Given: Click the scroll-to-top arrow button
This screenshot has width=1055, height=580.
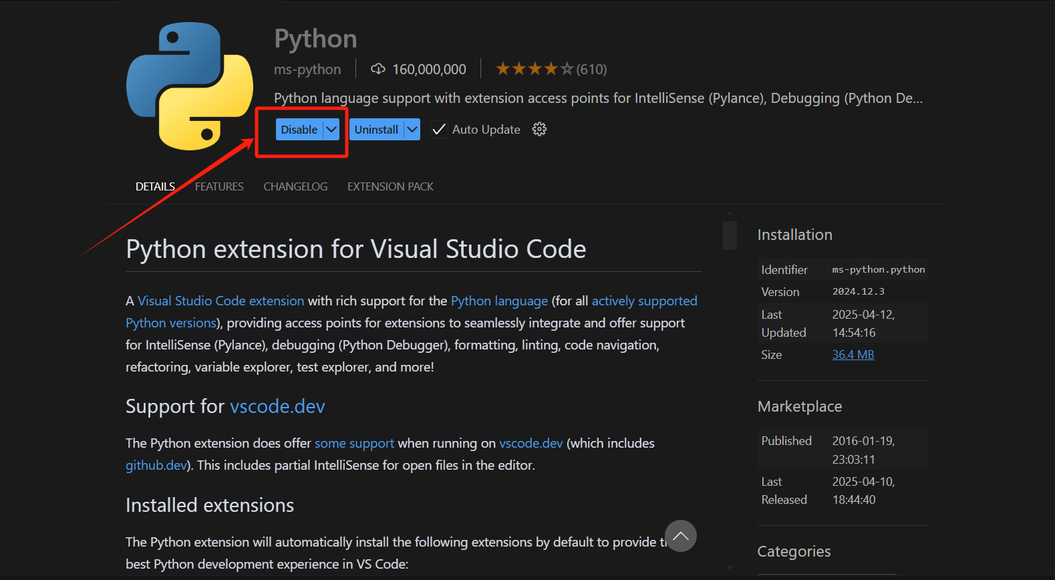Looking at the screenshot, I should (680, 536).
